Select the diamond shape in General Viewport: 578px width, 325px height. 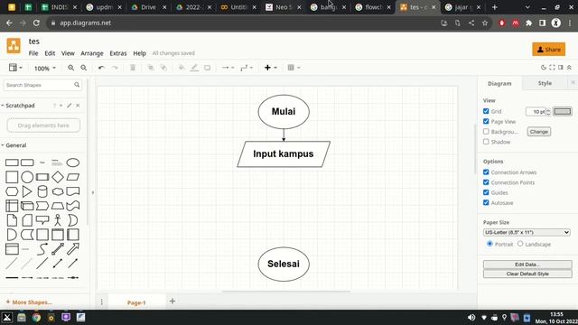58,177
